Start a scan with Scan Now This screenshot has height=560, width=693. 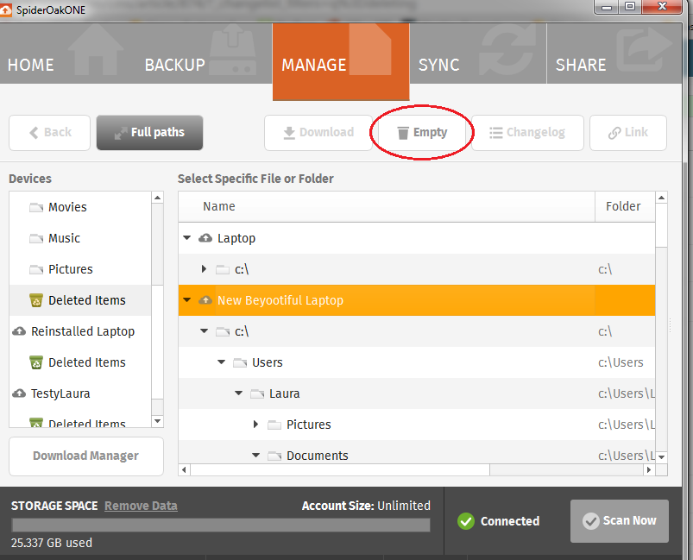pyautogui.click(x=619, y=521)
